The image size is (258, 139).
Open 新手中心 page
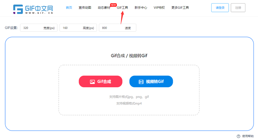pos(141,8)
